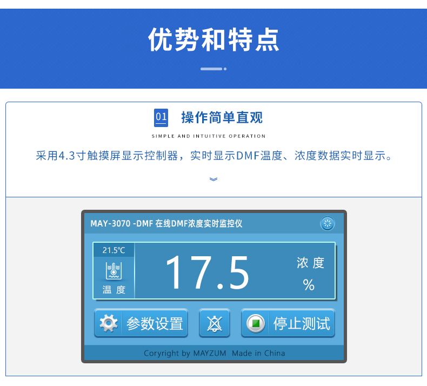Click the 优势和特点 header title
This screenshot has width=427, height=386.
(x=213, y=39)
